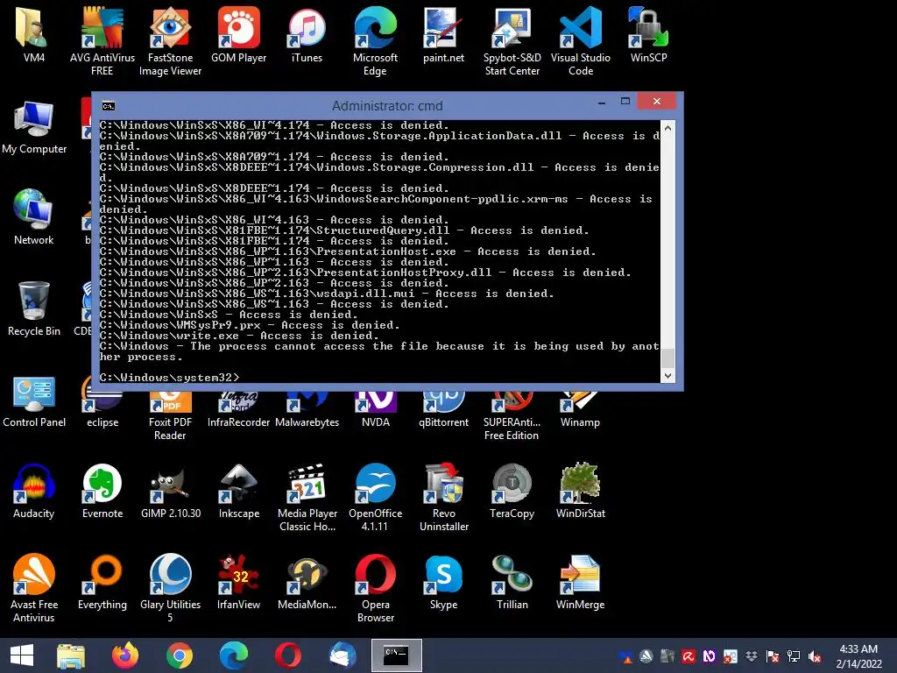Launch Chrome from the taskbar
Viewport: 897px width, 673px height.
pyautogui.click(x=179, y=655)
